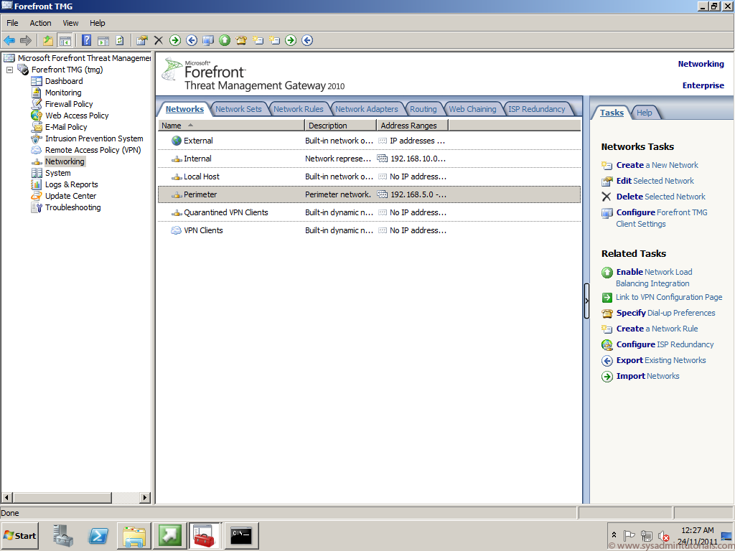Sort the list by the Name column header

pos(232,126)
